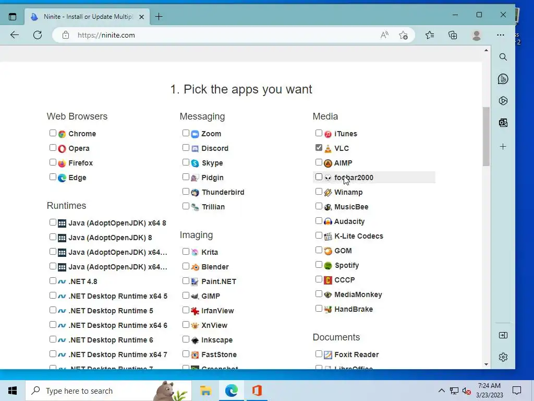View site information lock icon
Image resolution: width=534 pixels, height=401 pixels.
(66, 35)
